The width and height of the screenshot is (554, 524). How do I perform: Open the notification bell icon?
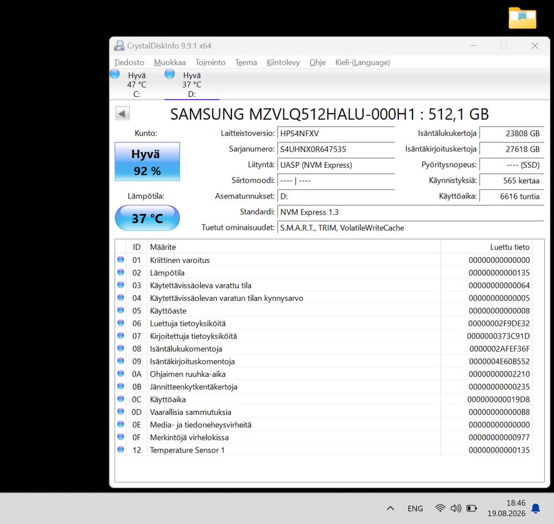click(x=536, y=508)
